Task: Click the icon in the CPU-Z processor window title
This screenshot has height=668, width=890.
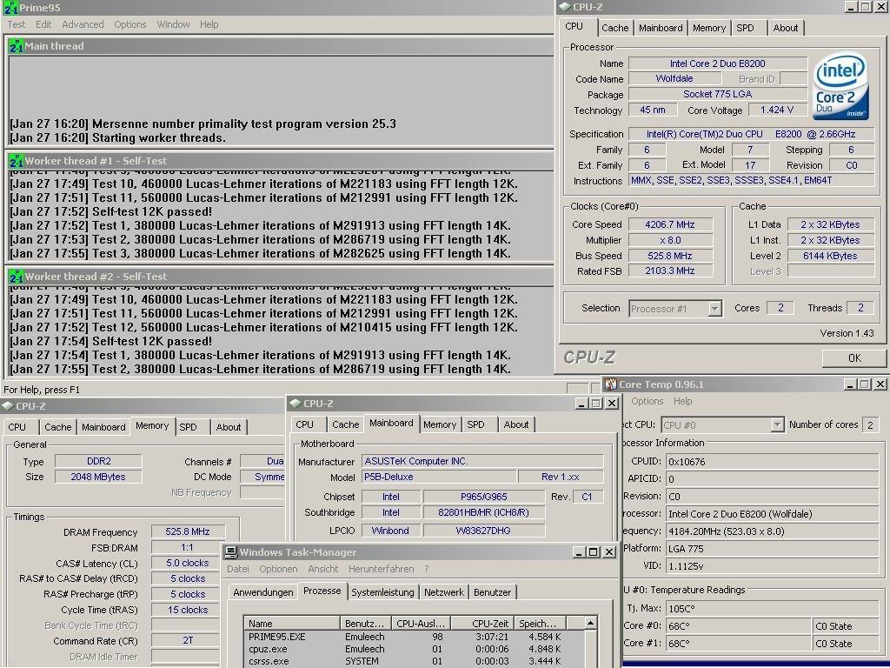Action: (x=565, y=7)
